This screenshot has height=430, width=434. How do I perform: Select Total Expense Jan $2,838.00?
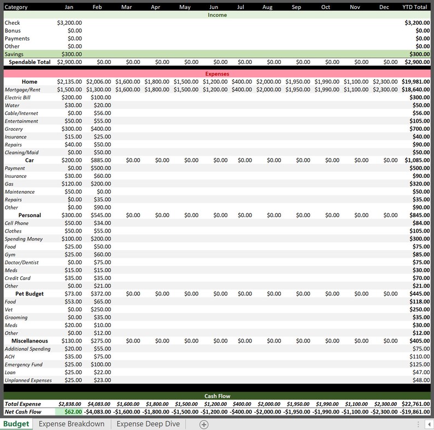coord(70,404)
